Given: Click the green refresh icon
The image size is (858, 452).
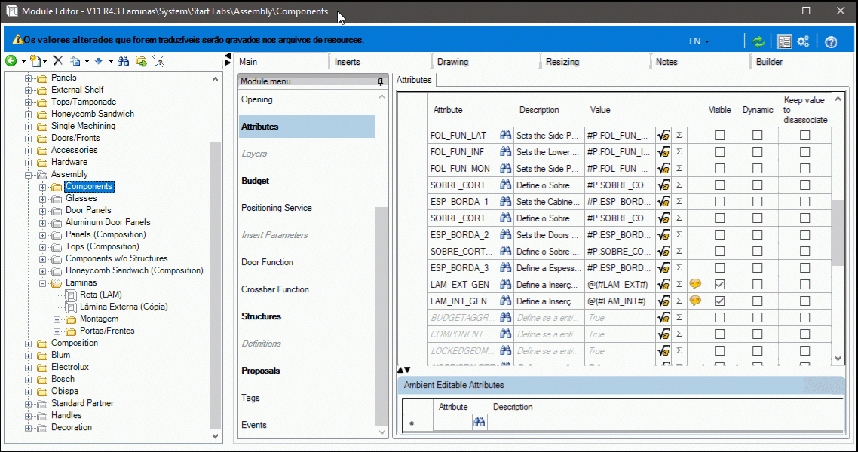Looking at the screenshot, I should pyautogui.click(x=758, y=41).
